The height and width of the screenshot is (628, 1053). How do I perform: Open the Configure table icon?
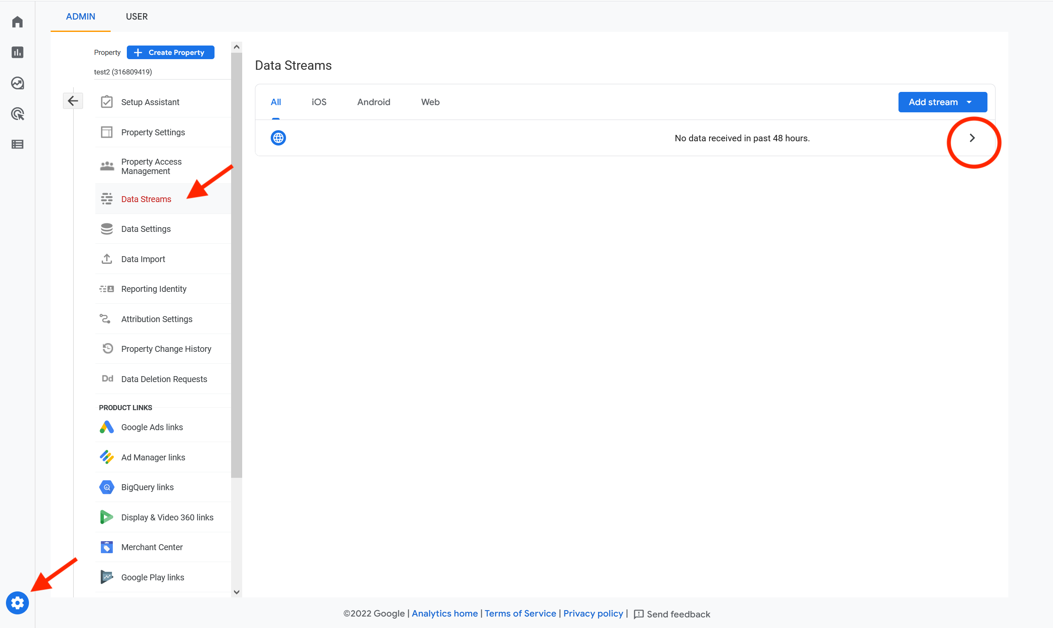tap(17, 144)
